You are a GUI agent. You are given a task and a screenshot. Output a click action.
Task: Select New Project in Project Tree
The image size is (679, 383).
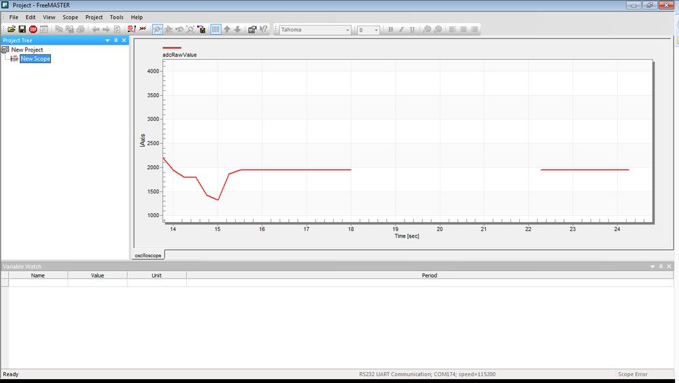[27, 50]
